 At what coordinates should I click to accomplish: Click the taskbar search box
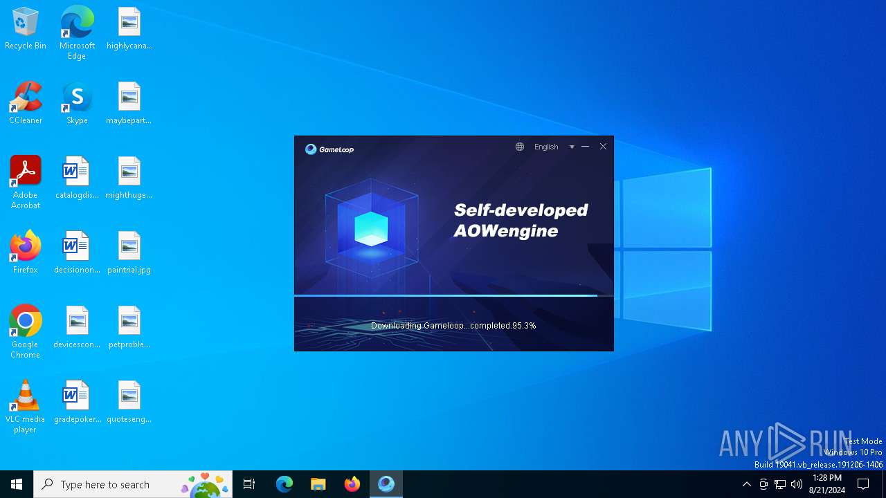click(133, 484)
